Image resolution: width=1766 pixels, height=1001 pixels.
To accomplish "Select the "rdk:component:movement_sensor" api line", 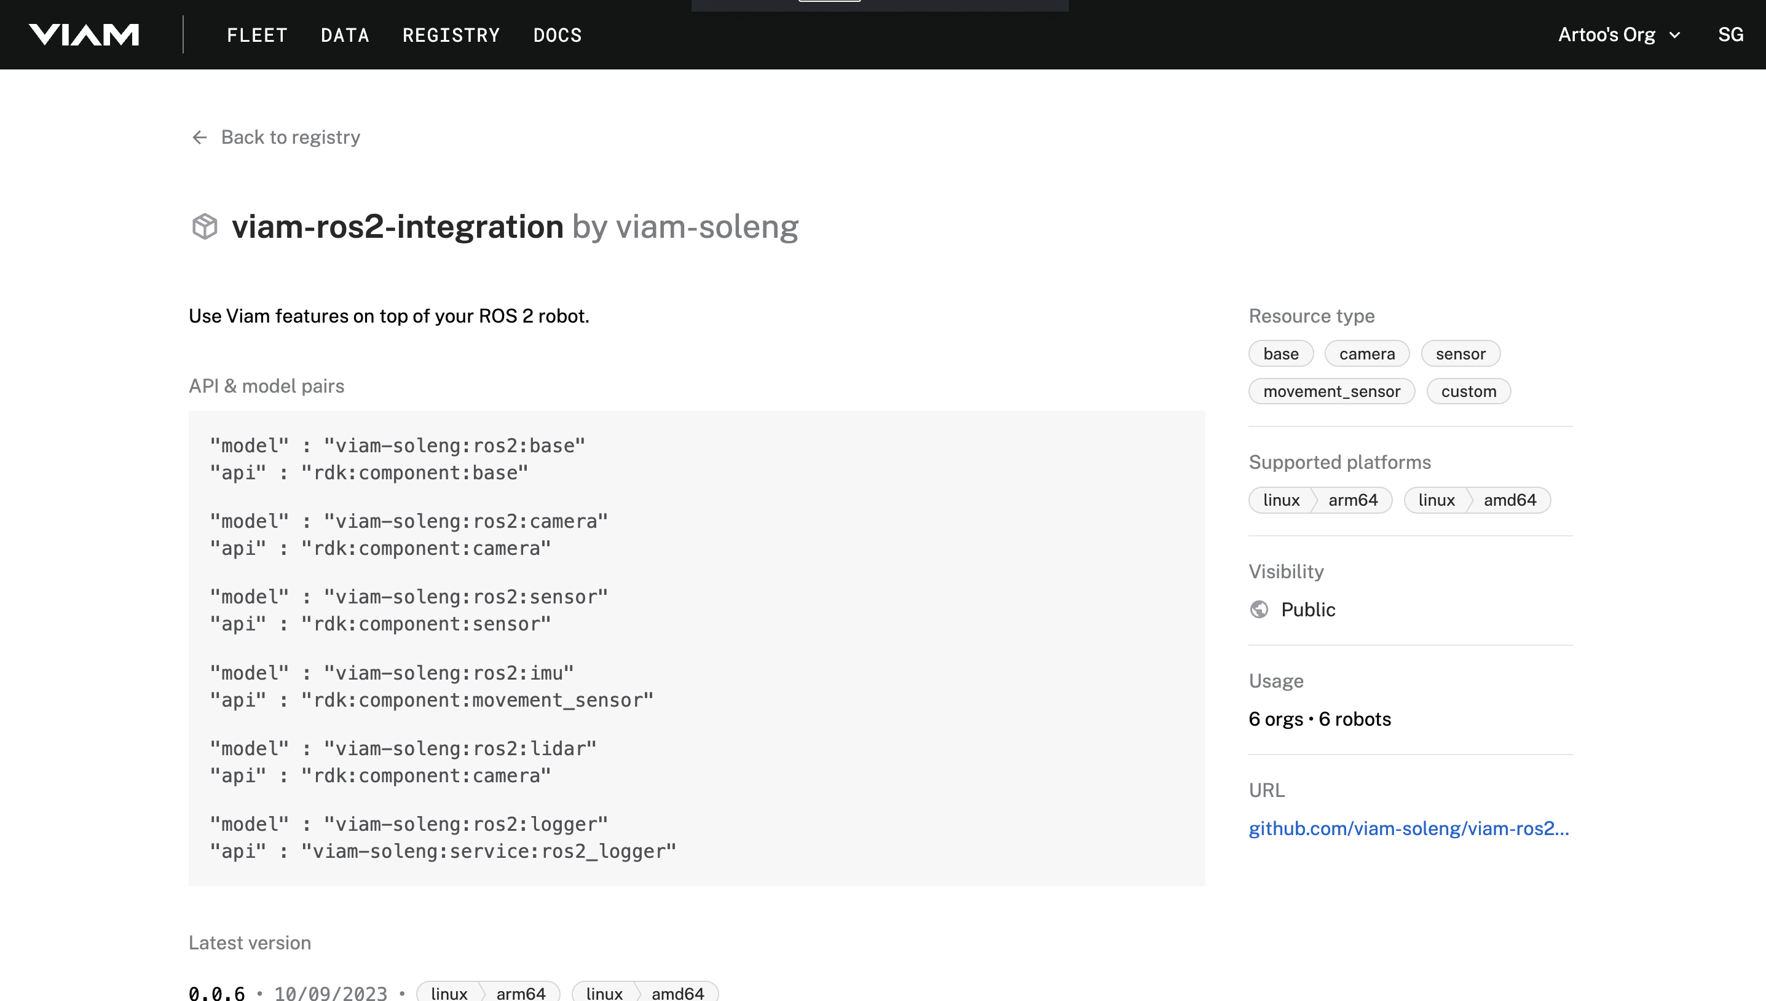I will point(432,701).
